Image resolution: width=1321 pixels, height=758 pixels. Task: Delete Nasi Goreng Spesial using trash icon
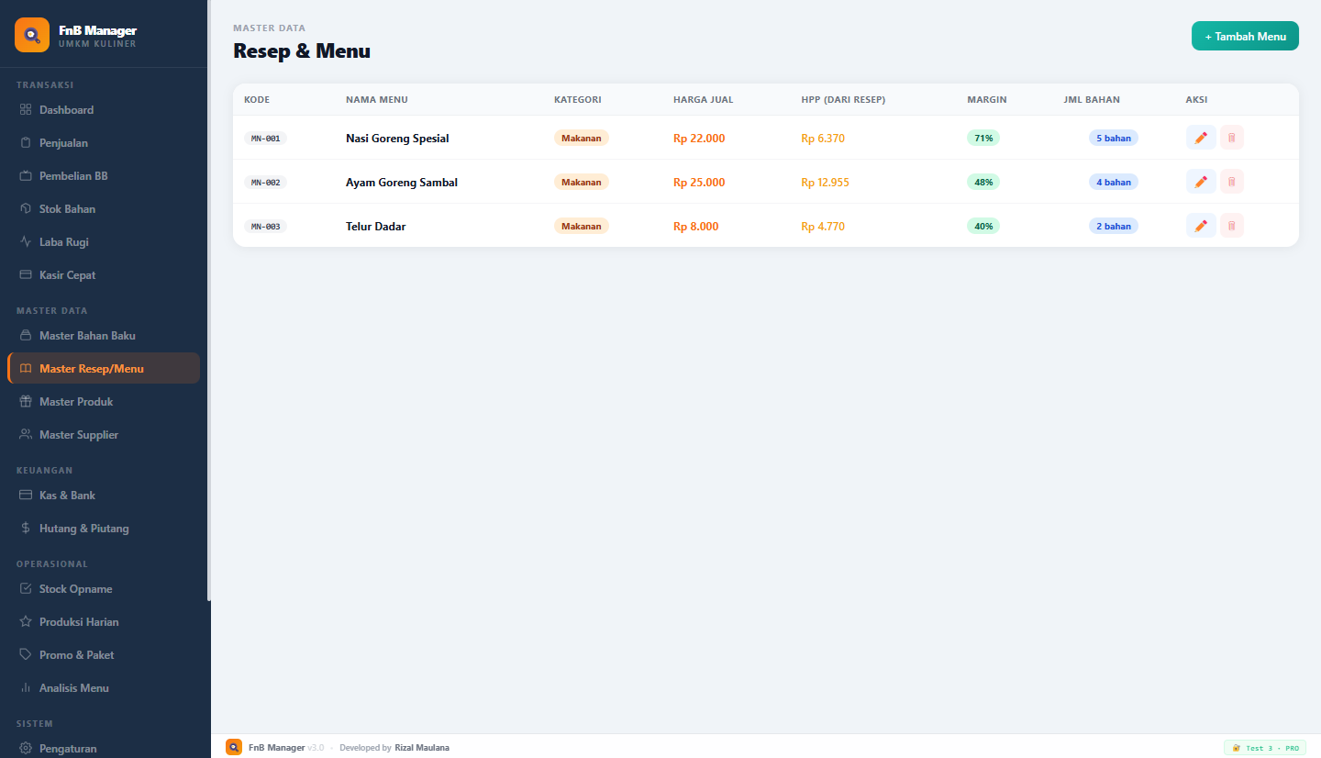[1232, 138]
